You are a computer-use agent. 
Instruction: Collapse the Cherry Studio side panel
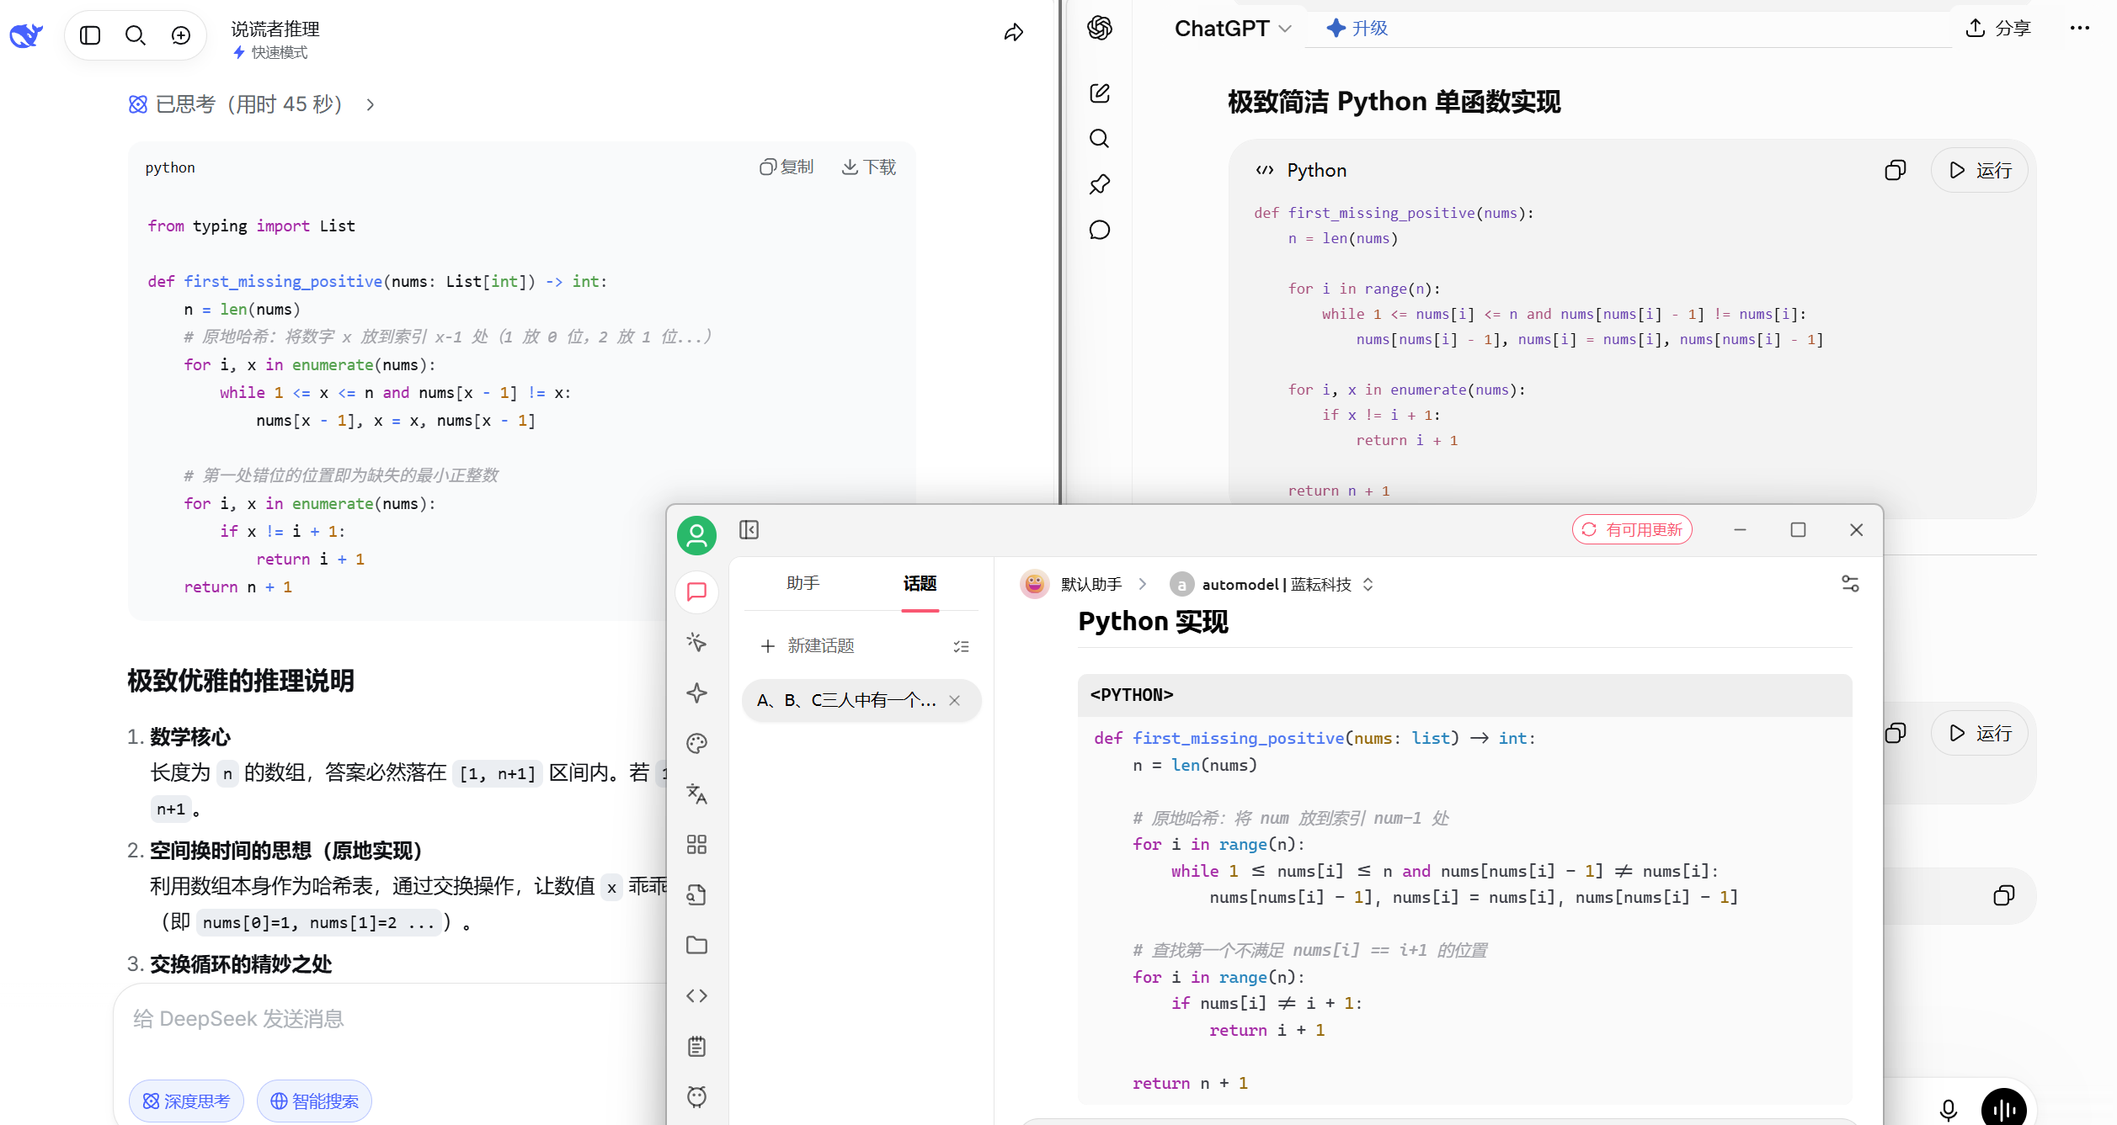(749, 529)
